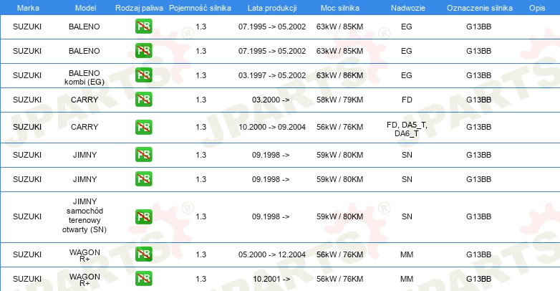Screen dimensions: 560x291
Task: Select the '10.2001 ->' production date cell
Action: click(271, 279)
